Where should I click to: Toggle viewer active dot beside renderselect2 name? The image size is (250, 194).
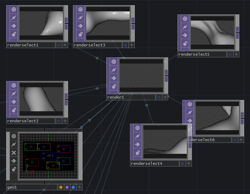pos(59,121)
